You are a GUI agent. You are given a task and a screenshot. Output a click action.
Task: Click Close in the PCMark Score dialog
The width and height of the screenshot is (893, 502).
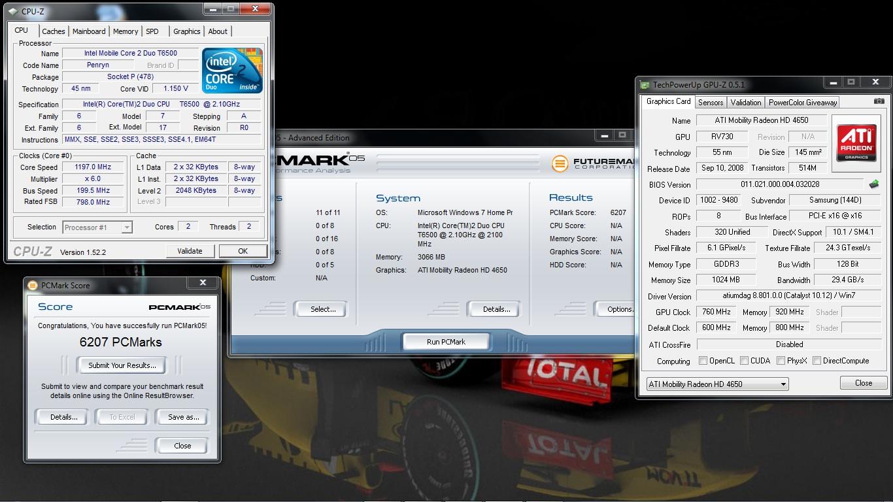pos(182,446)
